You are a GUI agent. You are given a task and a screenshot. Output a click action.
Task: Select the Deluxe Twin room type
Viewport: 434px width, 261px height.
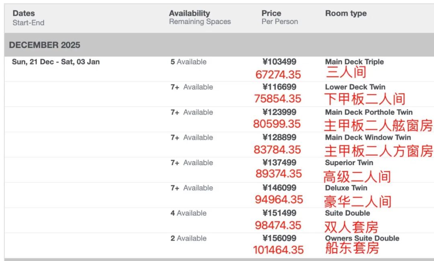tap(346, 188)
